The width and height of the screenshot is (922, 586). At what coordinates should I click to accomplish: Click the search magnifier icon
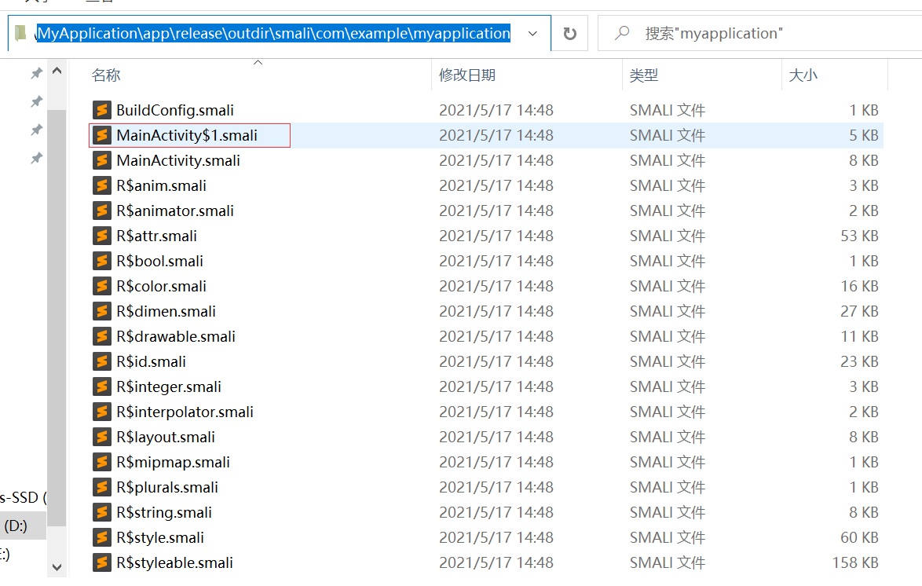(x=621, y=33)
